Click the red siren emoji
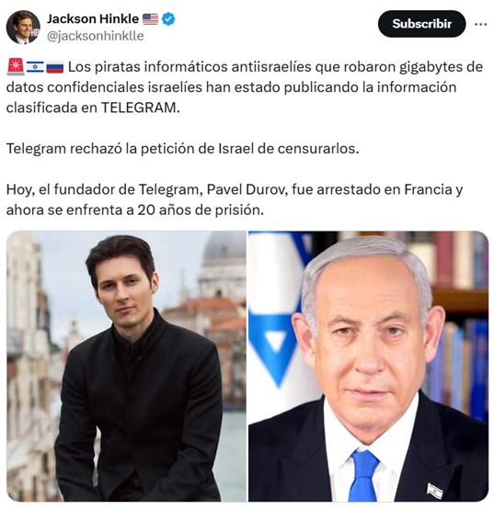Screen dimensions: 494x510 coord(16,67)
